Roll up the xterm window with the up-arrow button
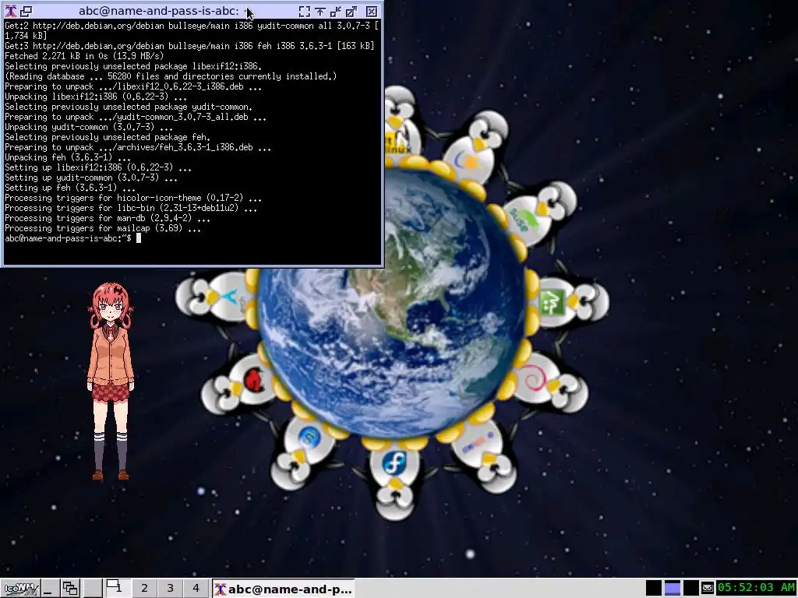This screenshot has width=798, height=598. (x=320, y=11)
